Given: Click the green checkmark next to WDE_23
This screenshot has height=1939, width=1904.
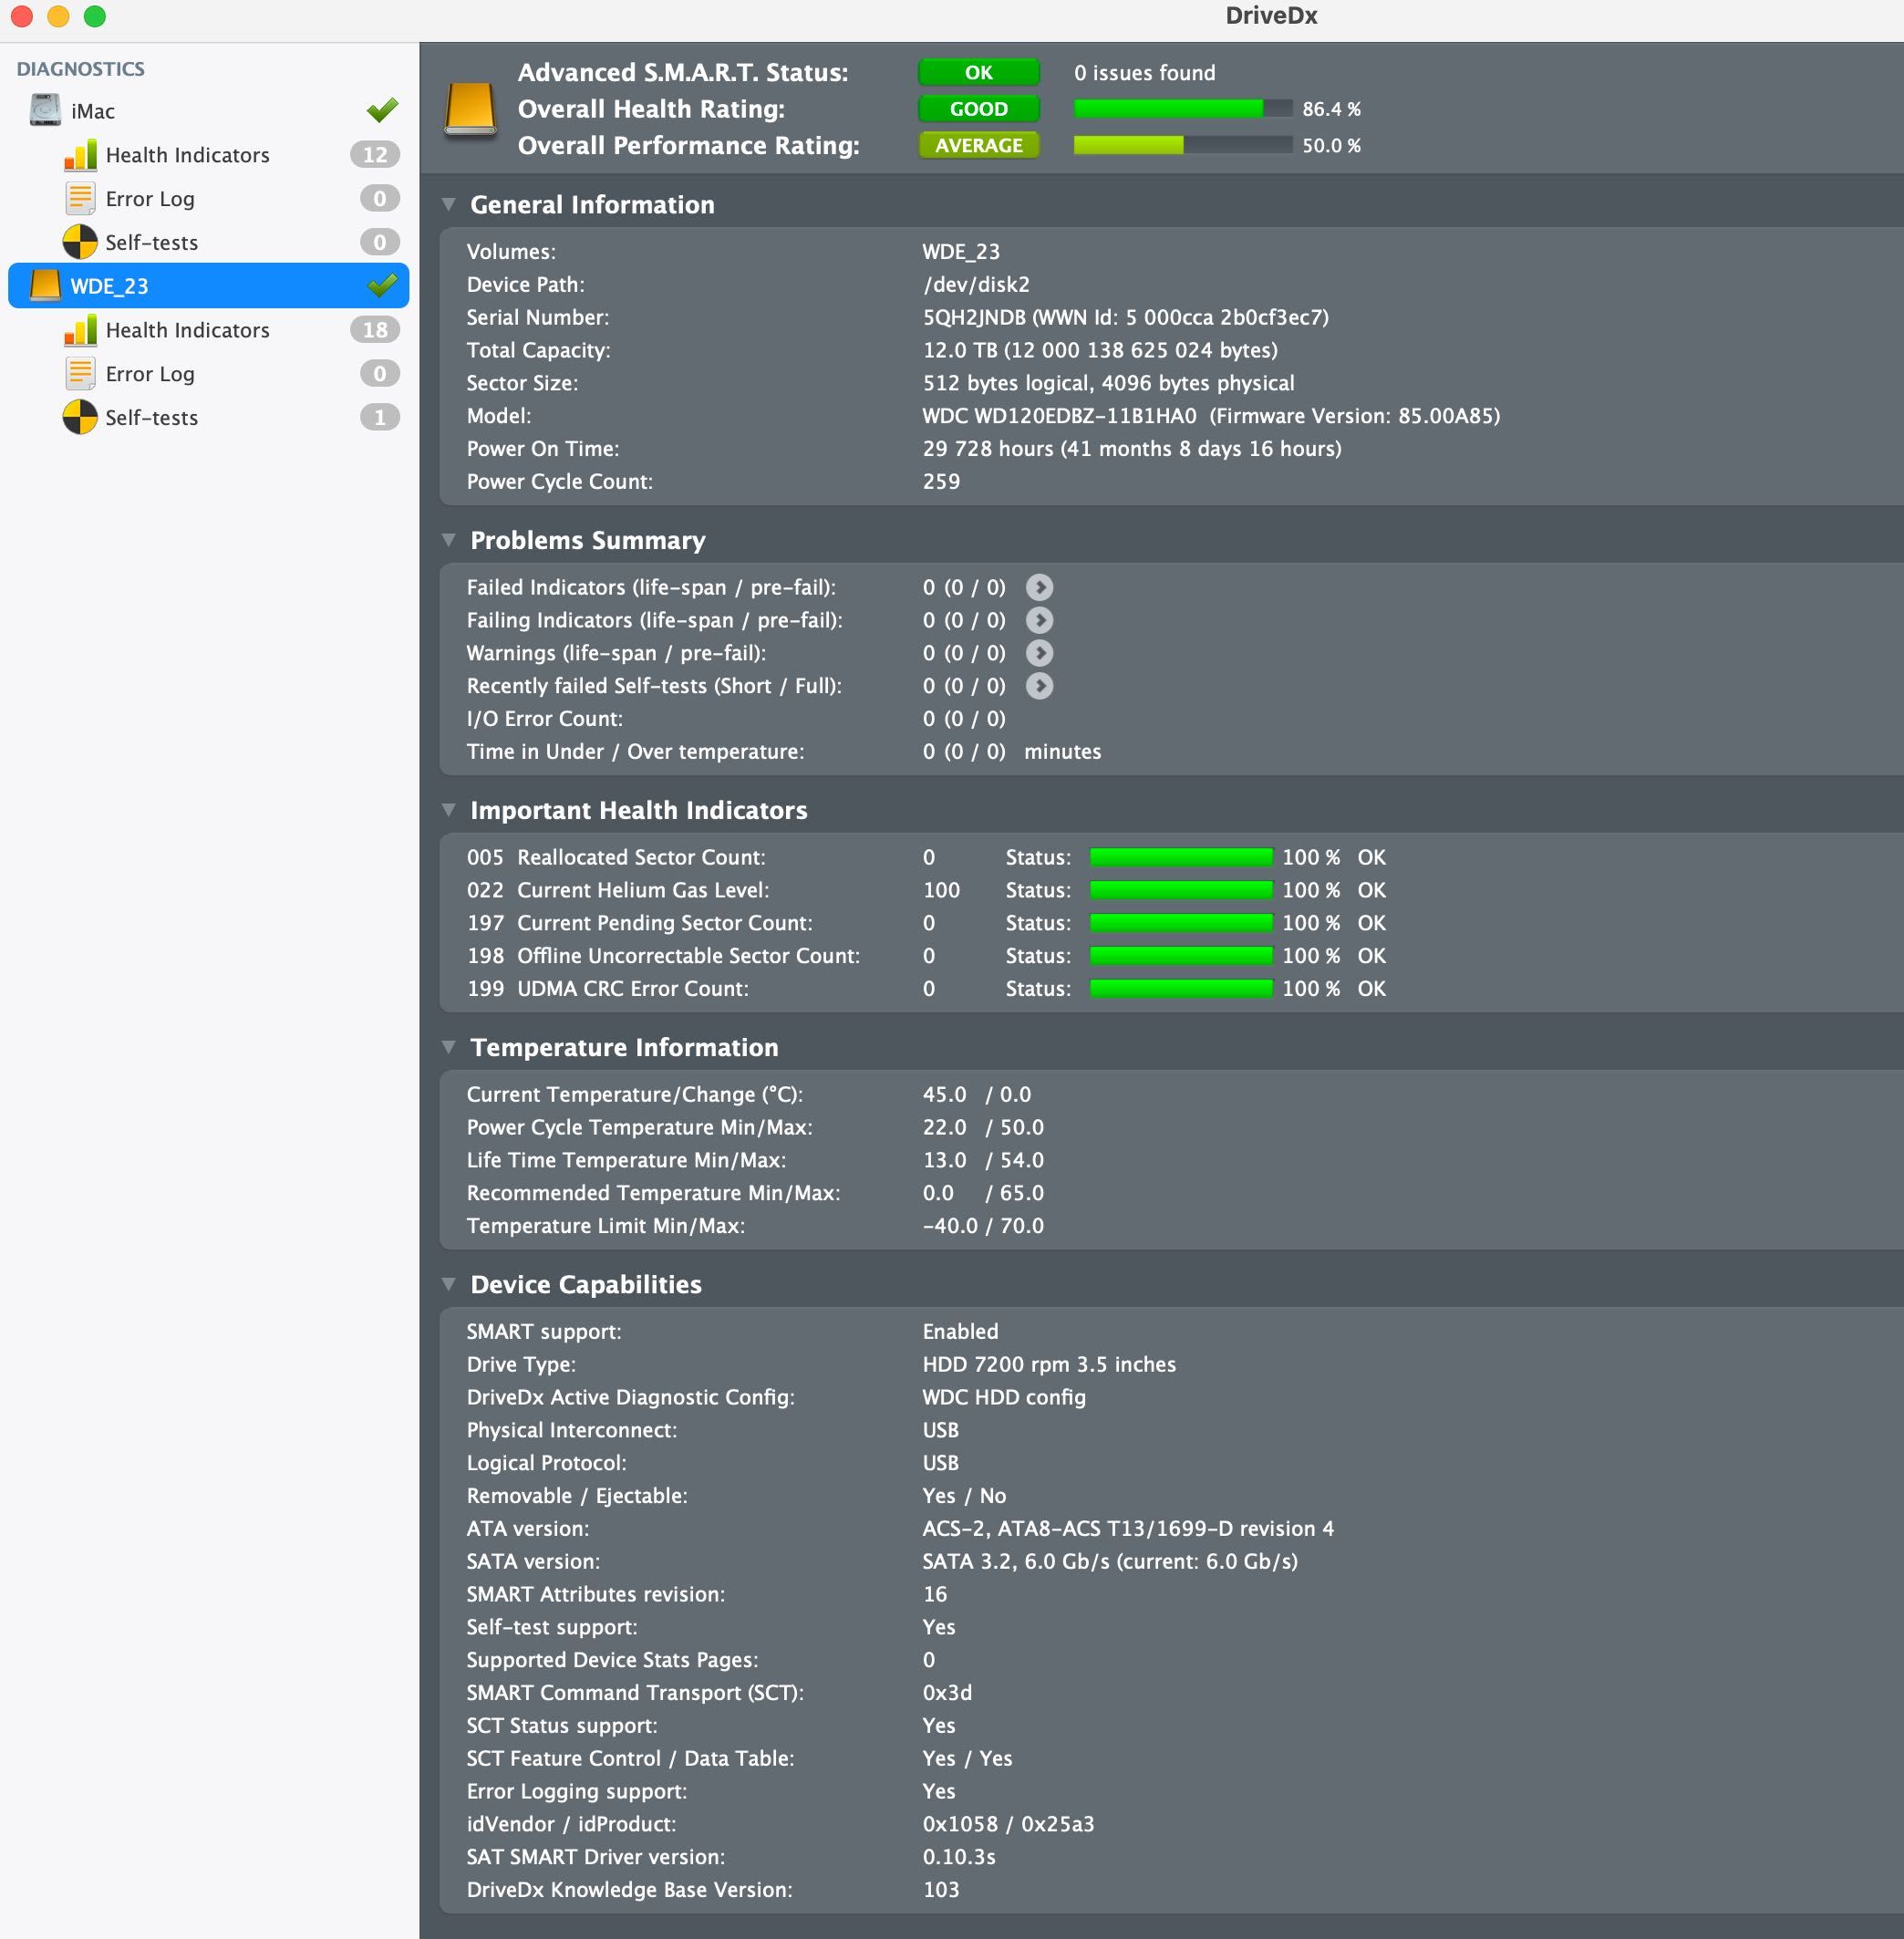Looking at the screenshot, I should point(382,285).
